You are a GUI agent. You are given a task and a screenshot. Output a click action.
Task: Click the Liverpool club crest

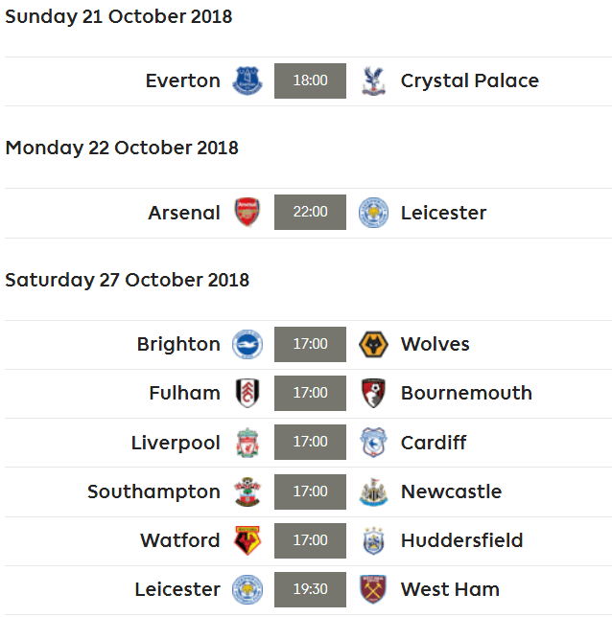click(247, 443)
